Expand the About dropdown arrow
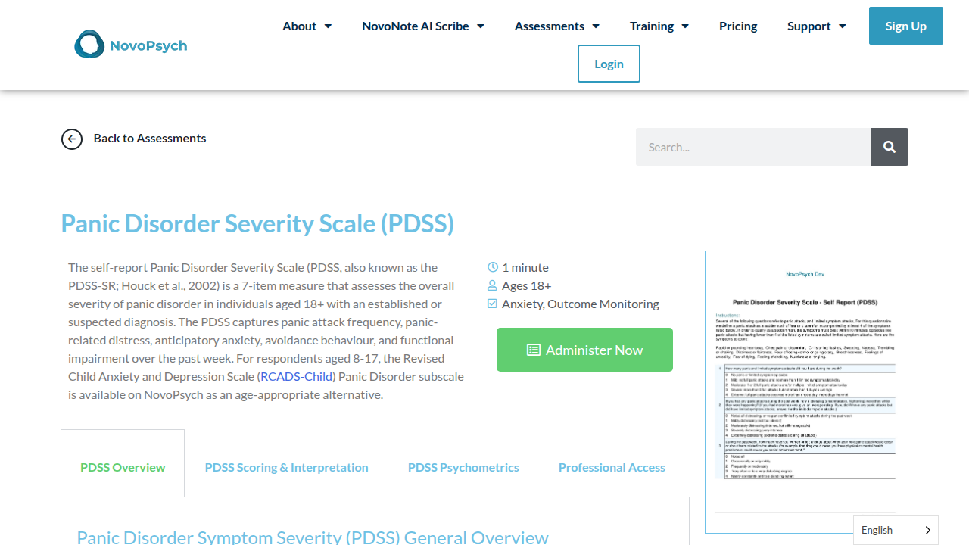Image resolution: width=969 pixels, height=545 pixels. click(328, 26)
